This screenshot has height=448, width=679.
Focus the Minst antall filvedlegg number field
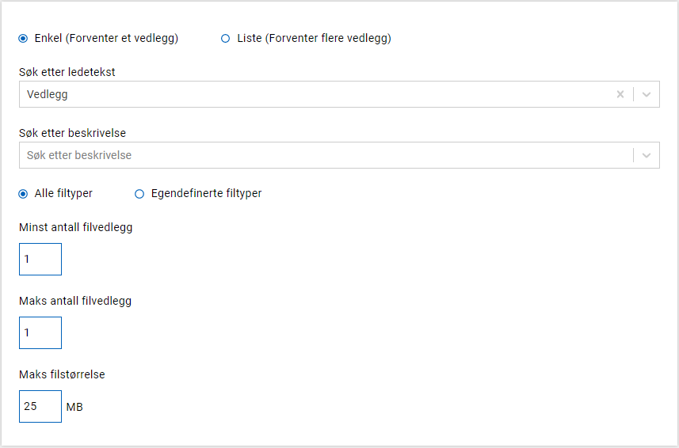tap(40, 259)
